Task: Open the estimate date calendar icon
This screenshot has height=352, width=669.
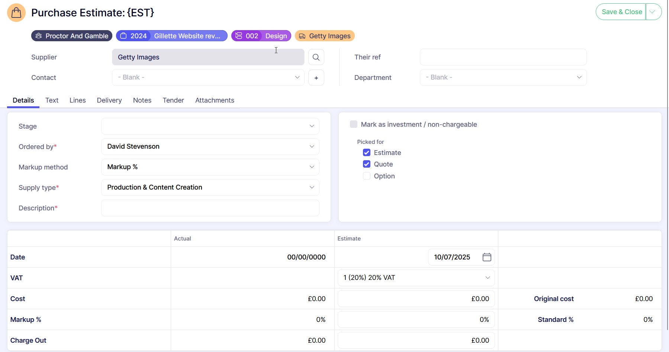Action: [x=487, y=257]
